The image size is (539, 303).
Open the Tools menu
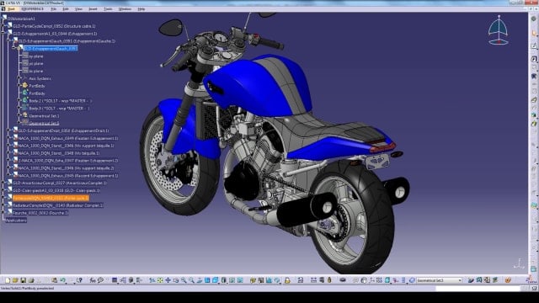pos(108,9)
